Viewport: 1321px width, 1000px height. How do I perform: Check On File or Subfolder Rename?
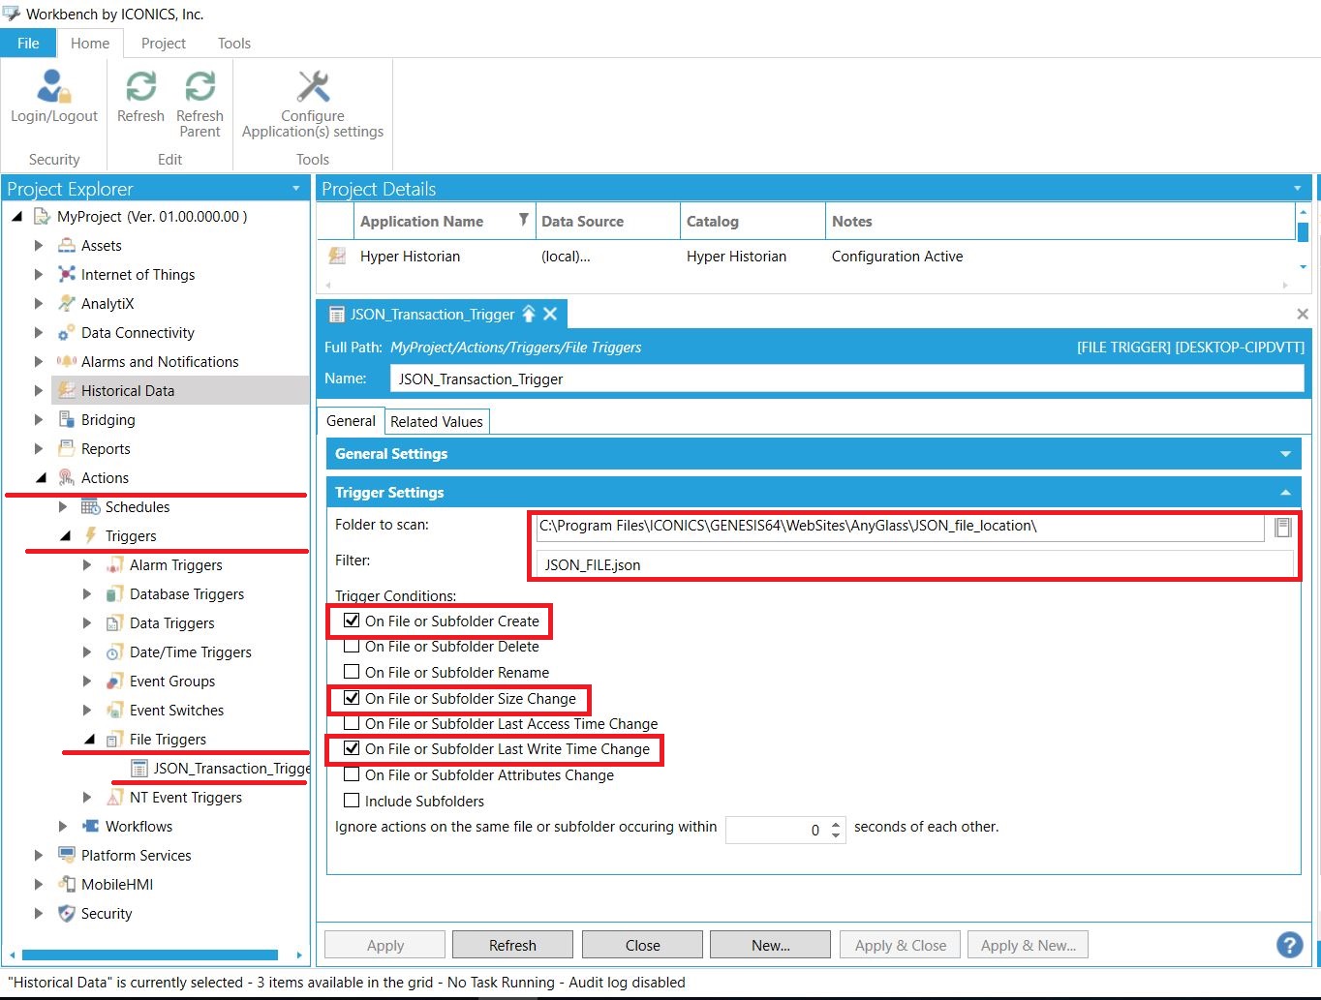352,672
